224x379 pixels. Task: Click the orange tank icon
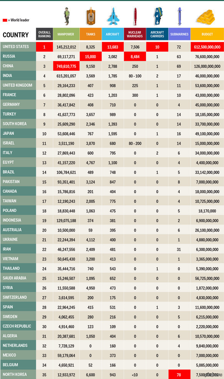pos(91,17)
